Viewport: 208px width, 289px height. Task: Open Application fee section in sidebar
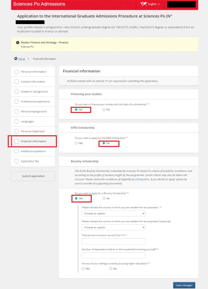click(x=33, y=161)
